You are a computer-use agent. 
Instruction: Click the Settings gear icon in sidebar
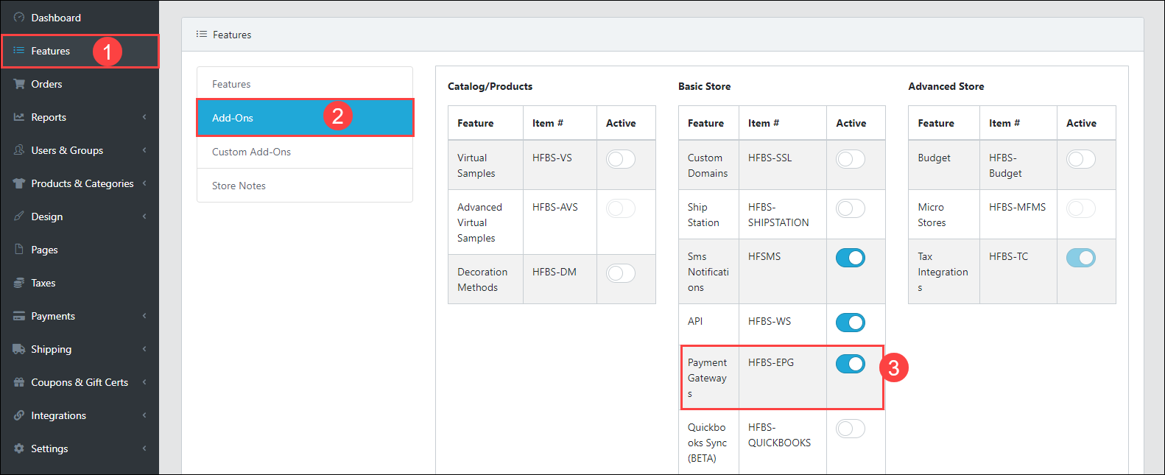(x=19, y=448)
